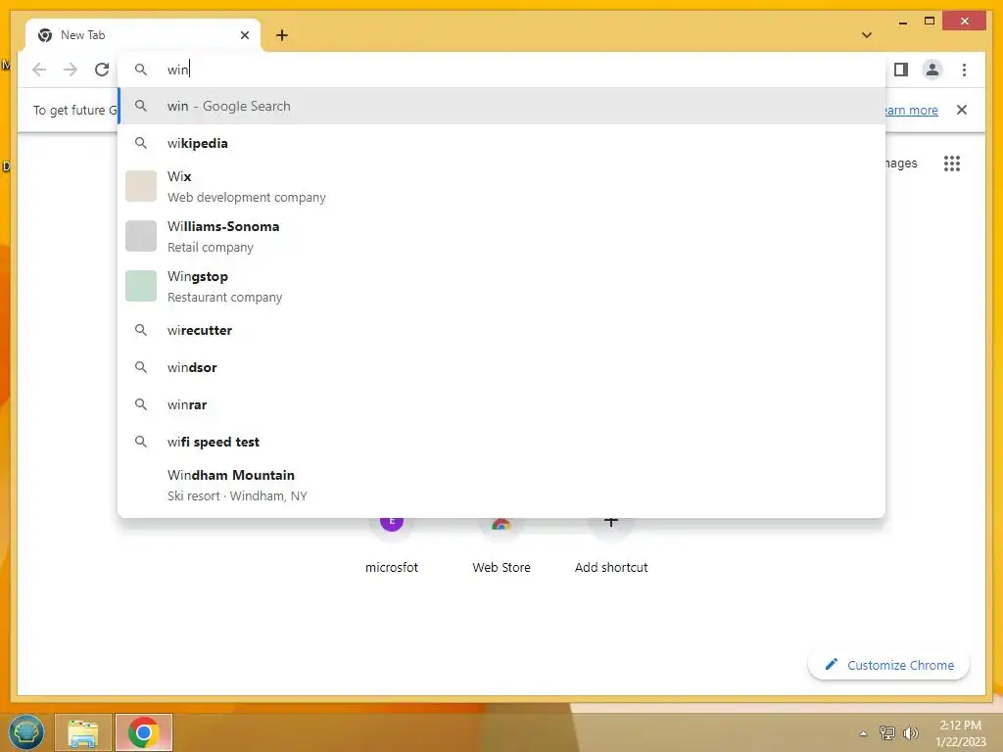Click magnifier icon beside wikipedia suggestion
1003x752 pixels.
pos(141,143)
